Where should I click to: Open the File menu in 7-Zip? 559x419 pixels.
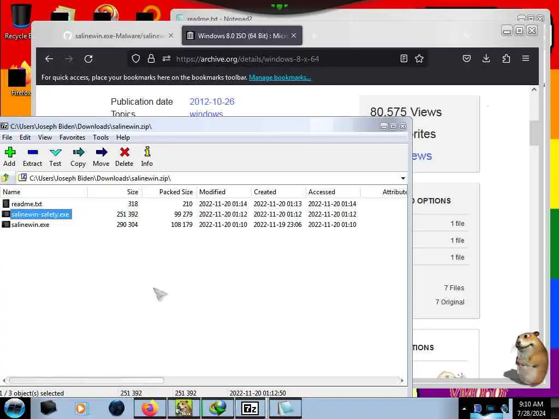7,137
